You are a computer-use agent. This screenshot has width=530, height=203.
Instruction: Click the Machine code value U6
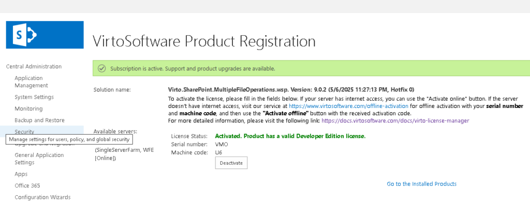[x=219, y=152]
